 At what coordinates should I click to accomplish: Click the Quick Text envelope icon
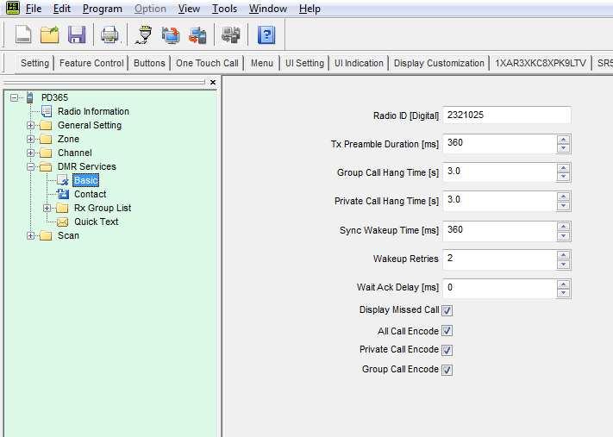point(63,222)
